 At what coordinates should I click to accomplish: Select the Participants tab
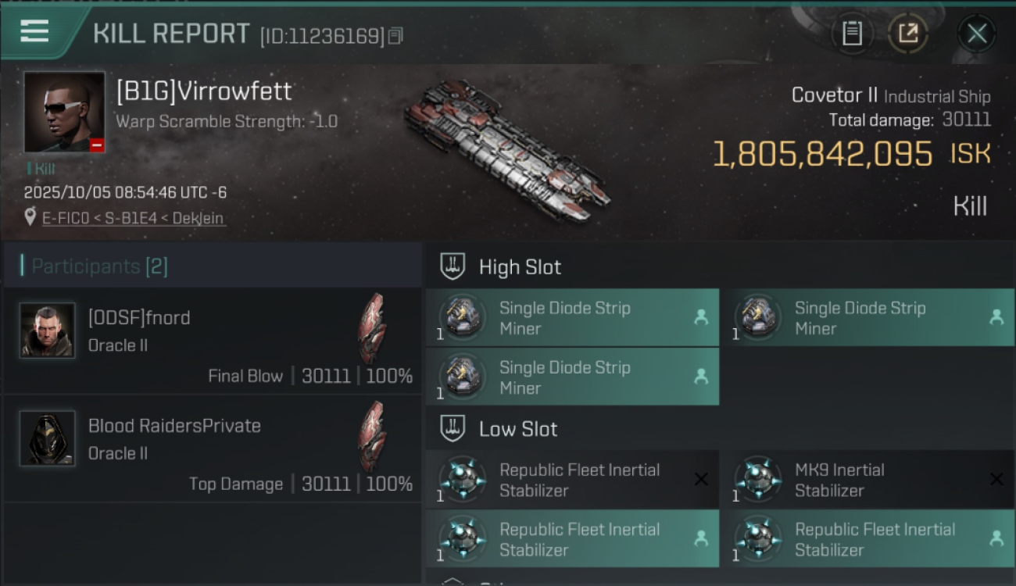pos(99,266)
